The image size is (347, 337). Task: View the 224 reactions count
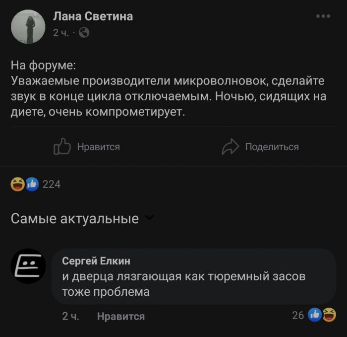point(52,184)
